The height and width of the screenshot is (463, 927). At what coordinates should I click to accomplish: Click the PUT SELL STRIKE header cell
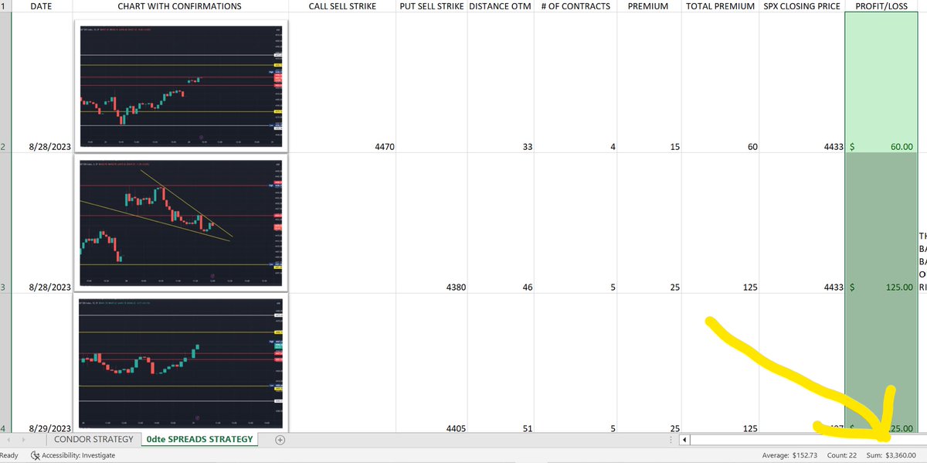431,6
